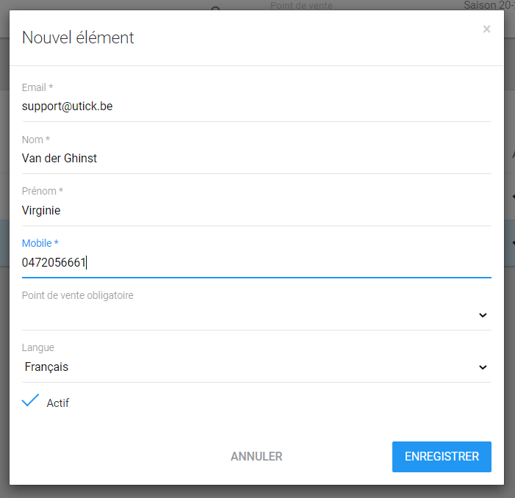
Task: Click the Mobile number input field
Action: tap(256, 263)
